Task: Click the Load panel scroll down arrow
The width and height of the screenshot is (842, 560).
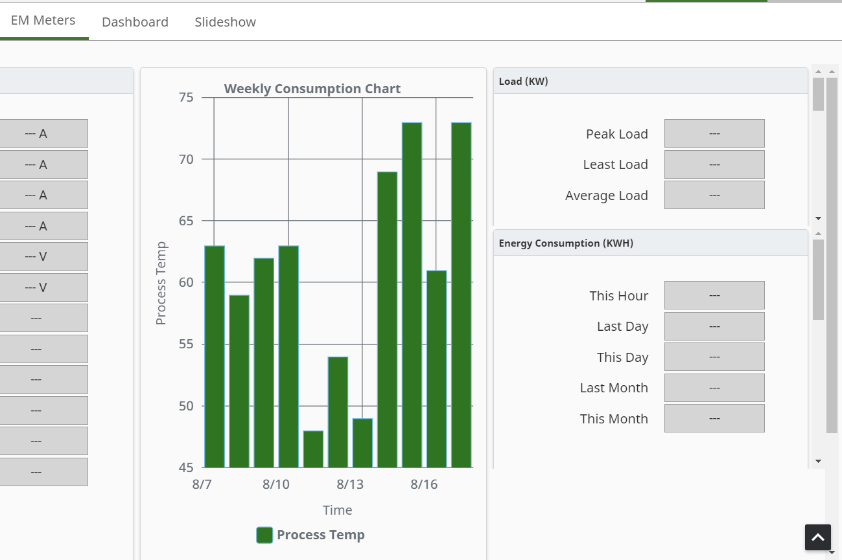Action: (818, 219)
